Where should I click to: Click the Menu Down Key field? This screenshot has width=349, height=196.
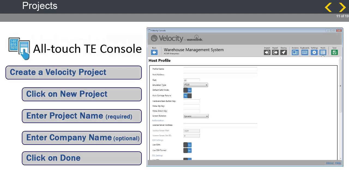tap(192, 111)
